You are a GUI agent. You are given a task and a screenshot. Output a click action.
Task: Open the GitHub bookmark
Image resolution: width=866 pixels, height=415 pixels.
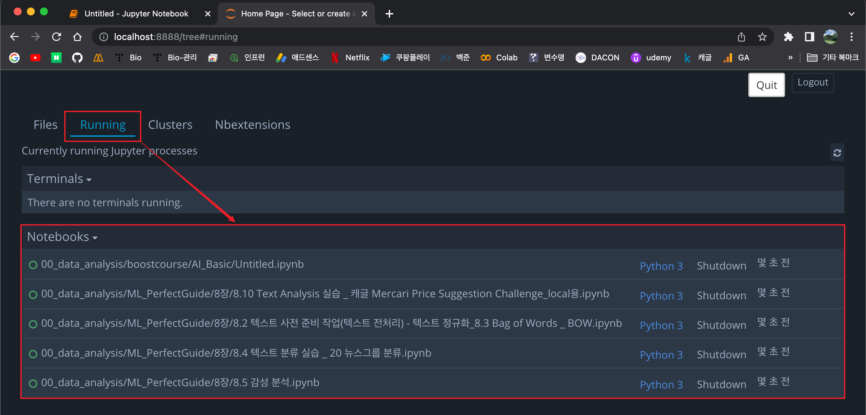coord(77,57)
